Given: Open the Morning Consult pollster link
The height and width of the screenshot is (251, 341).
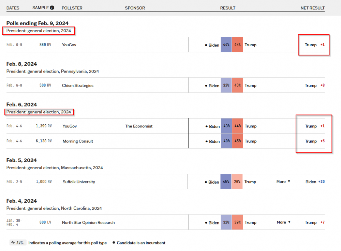Looking at the screenshot, I should 78,141.
